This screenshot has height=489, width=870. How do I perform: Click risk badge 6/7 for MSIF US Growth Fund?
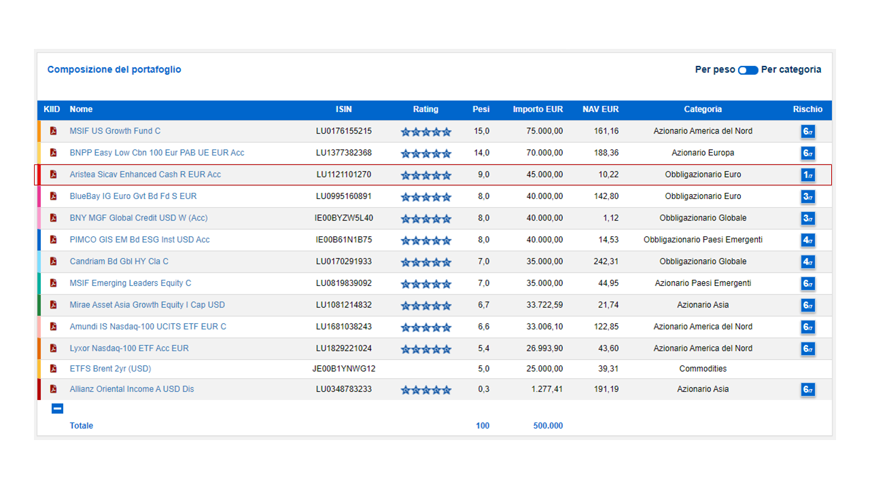tap(807, 132)
